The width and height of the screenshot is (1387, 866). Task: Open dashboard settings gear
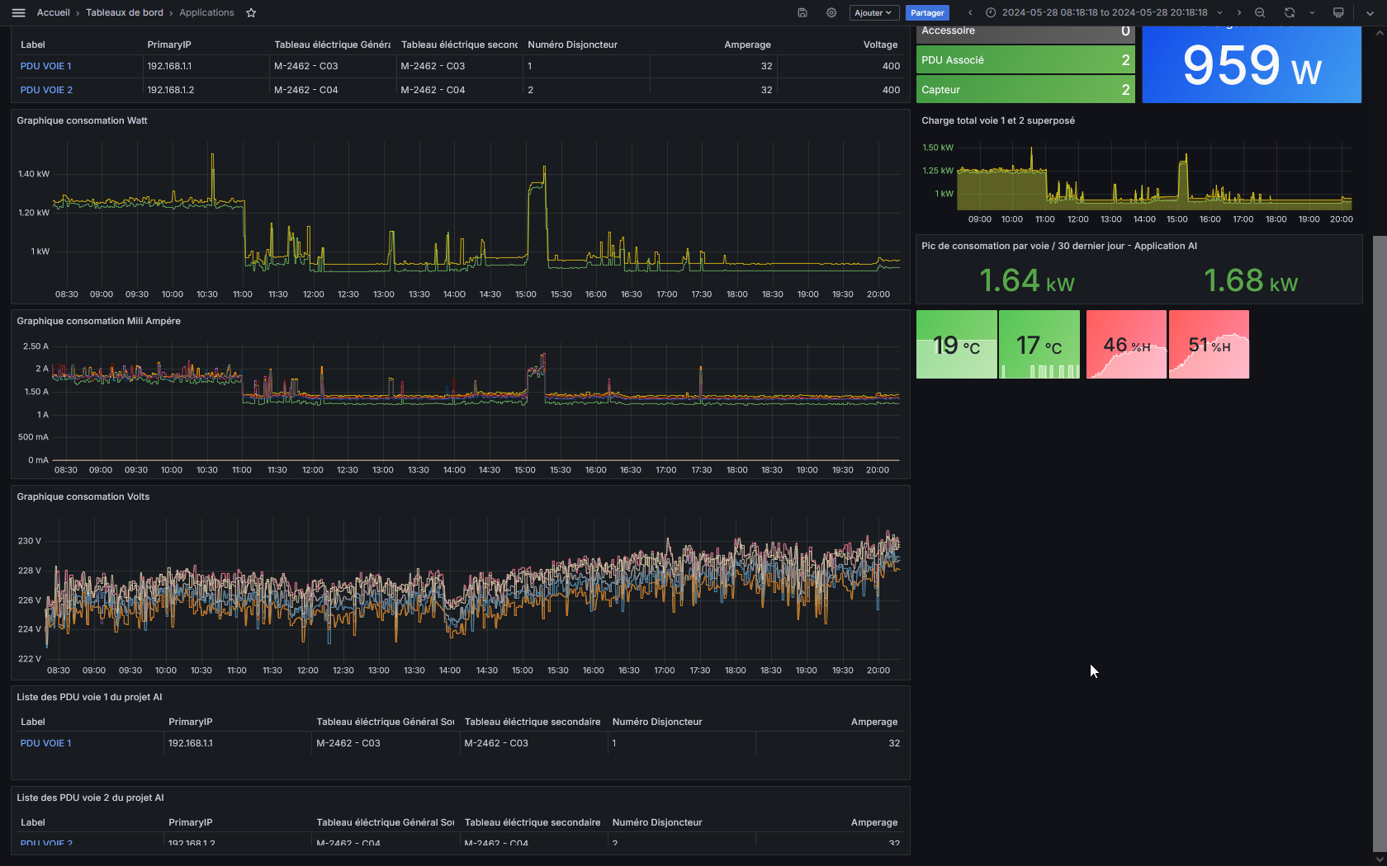pyautogui.click(x=831, y=12)
